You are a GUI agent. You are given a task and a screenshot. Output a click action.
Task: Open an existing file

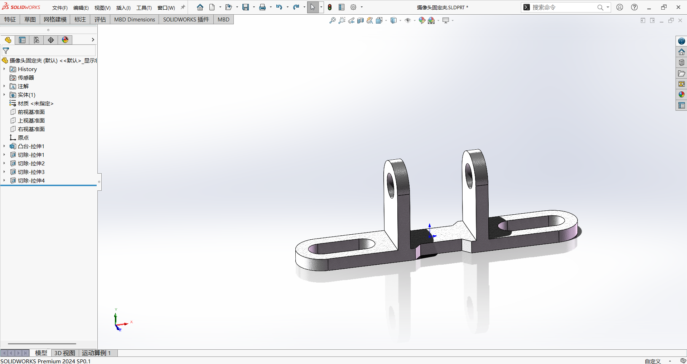228,7
